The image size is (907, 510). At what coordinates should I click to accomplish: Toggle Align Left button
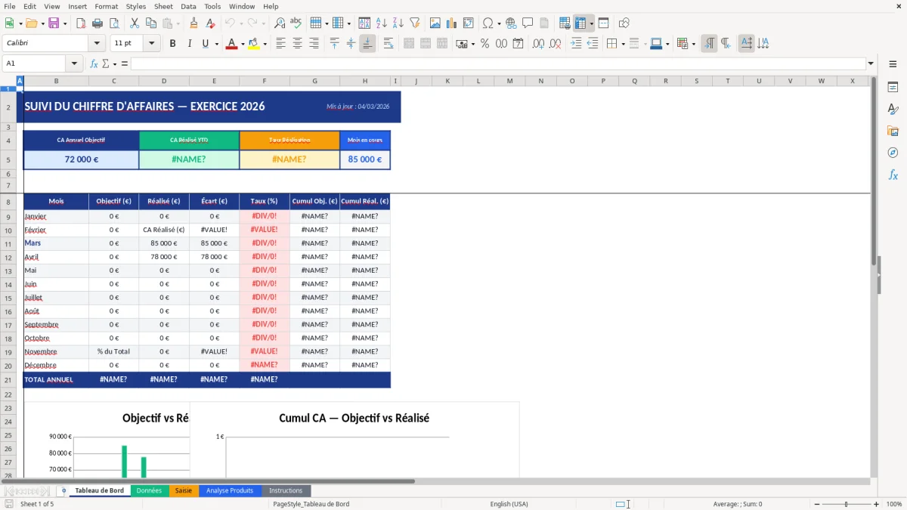(281, 44)
